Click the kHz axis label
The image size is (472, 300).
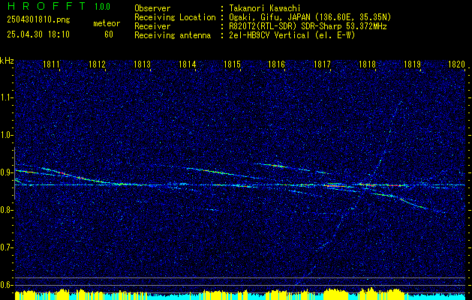coord(7,61)
